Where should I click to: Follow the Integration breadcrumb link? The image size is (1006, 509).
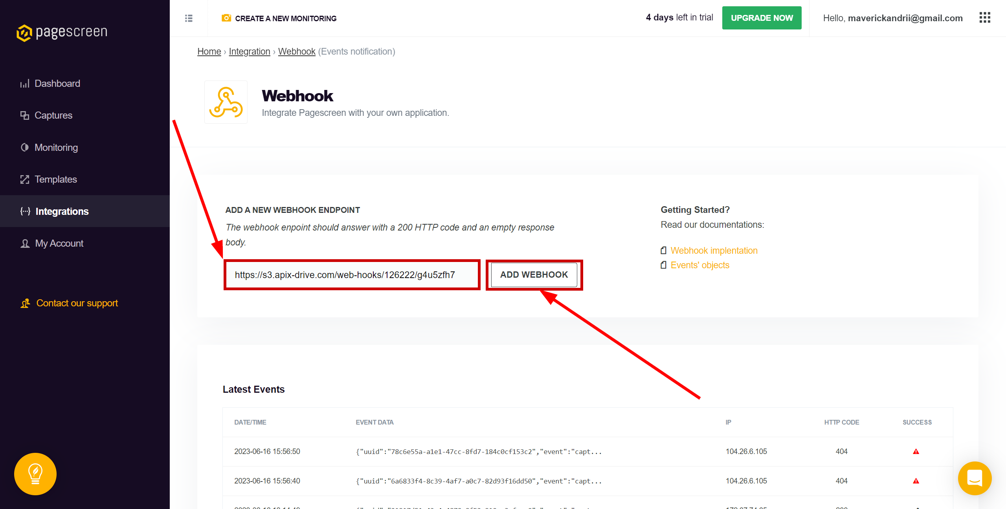[x=250, y=51]
